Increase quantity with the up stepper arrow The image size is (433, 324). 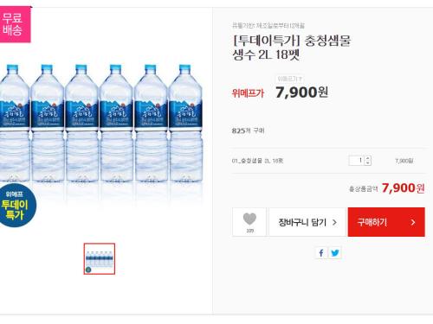coord(368,158)
